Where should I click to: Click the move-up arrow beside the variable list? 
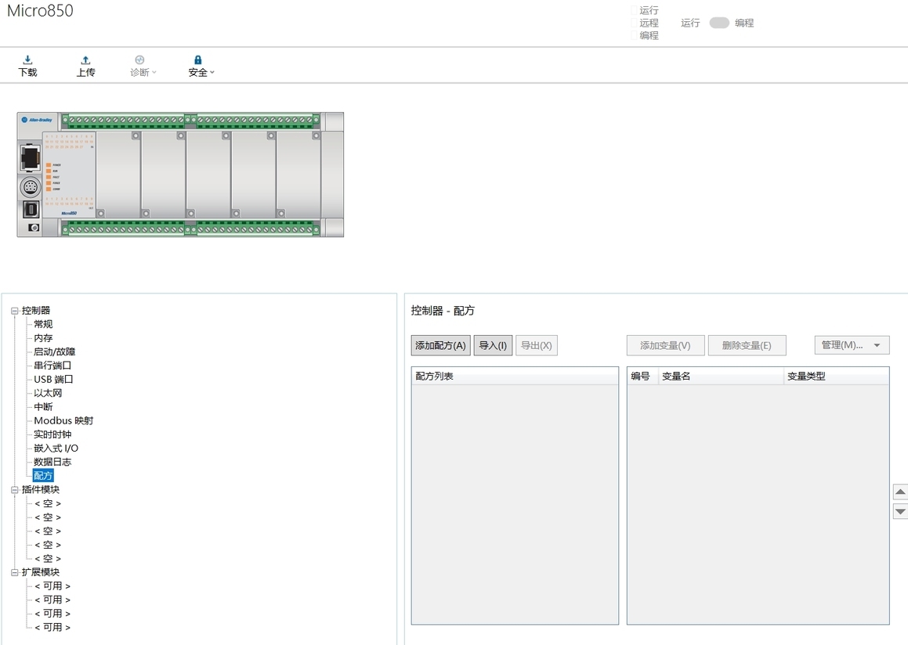900,492
